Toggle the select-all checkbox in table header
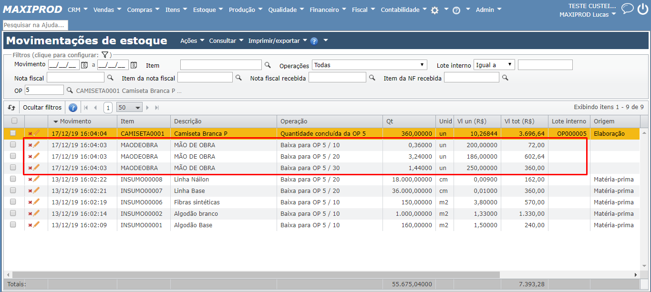This screenshot has height=292, width=651. (14, 121)
